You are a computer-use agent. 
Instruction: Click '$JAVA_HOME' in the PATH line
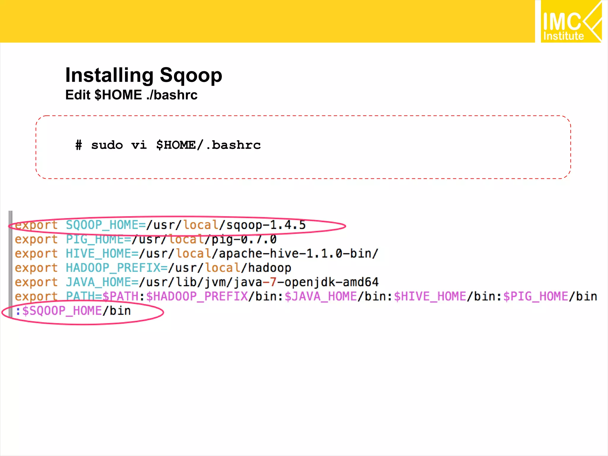tap(321, 296)
